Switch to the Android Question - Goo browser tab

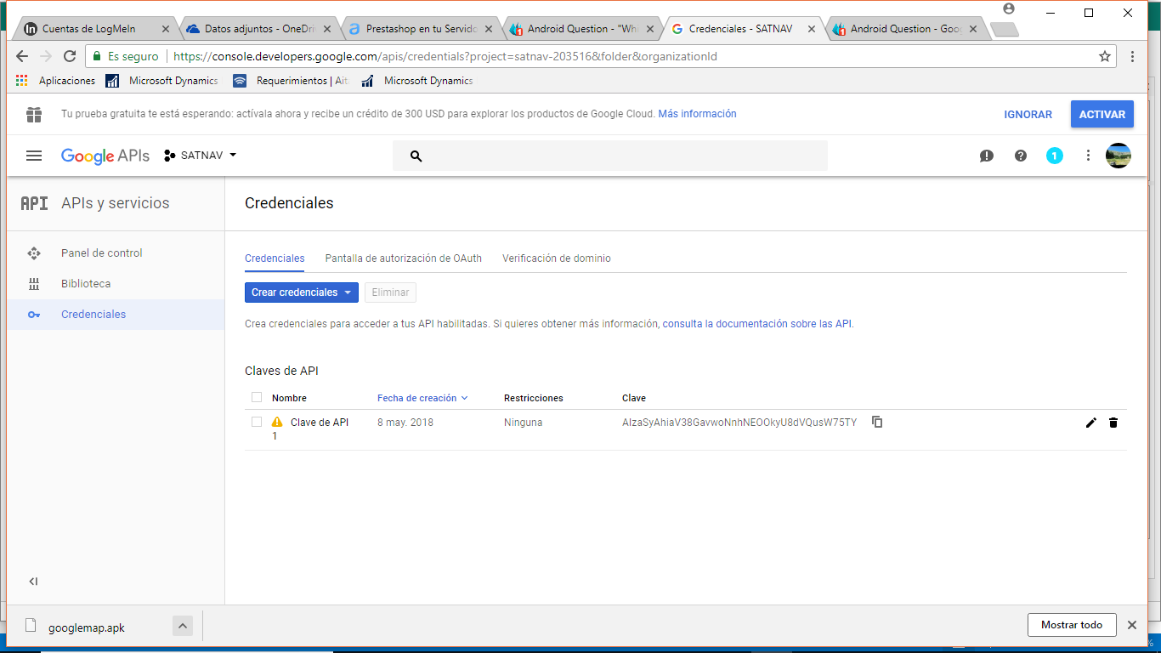903,29
